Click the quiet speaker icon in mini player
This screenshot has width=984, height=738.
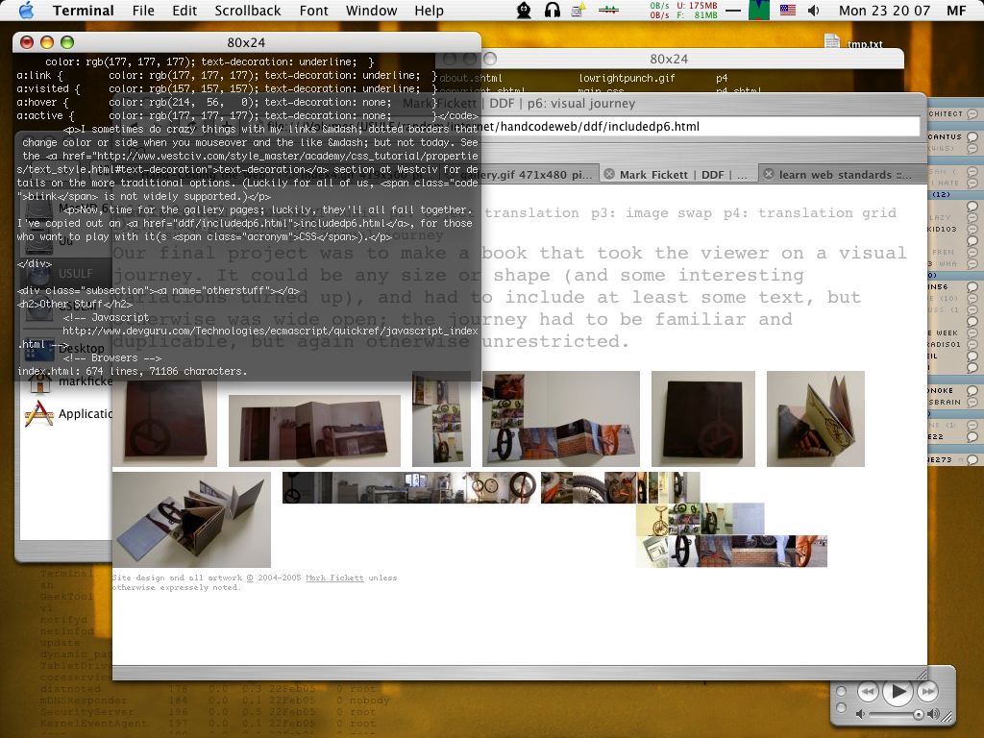point(860,714)
